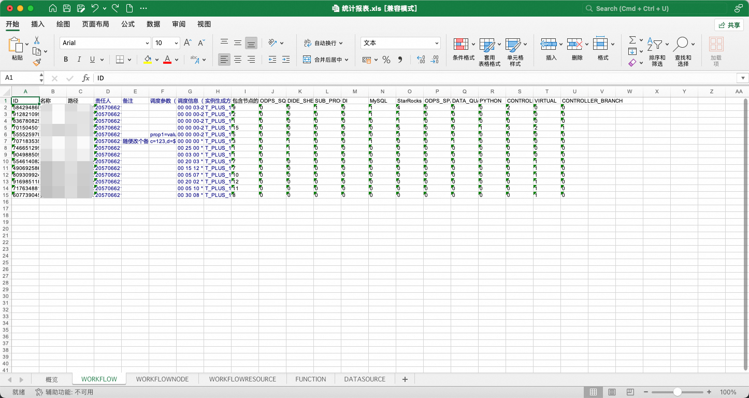Switch to the 数据 ribbon tab
This screenshot has width=749, height=398.
click(x=153, y=24)
